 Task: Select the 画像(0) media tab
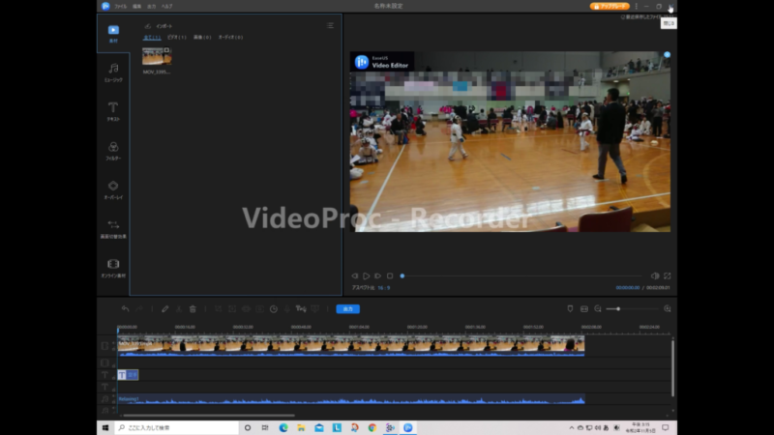pos(202,37)
